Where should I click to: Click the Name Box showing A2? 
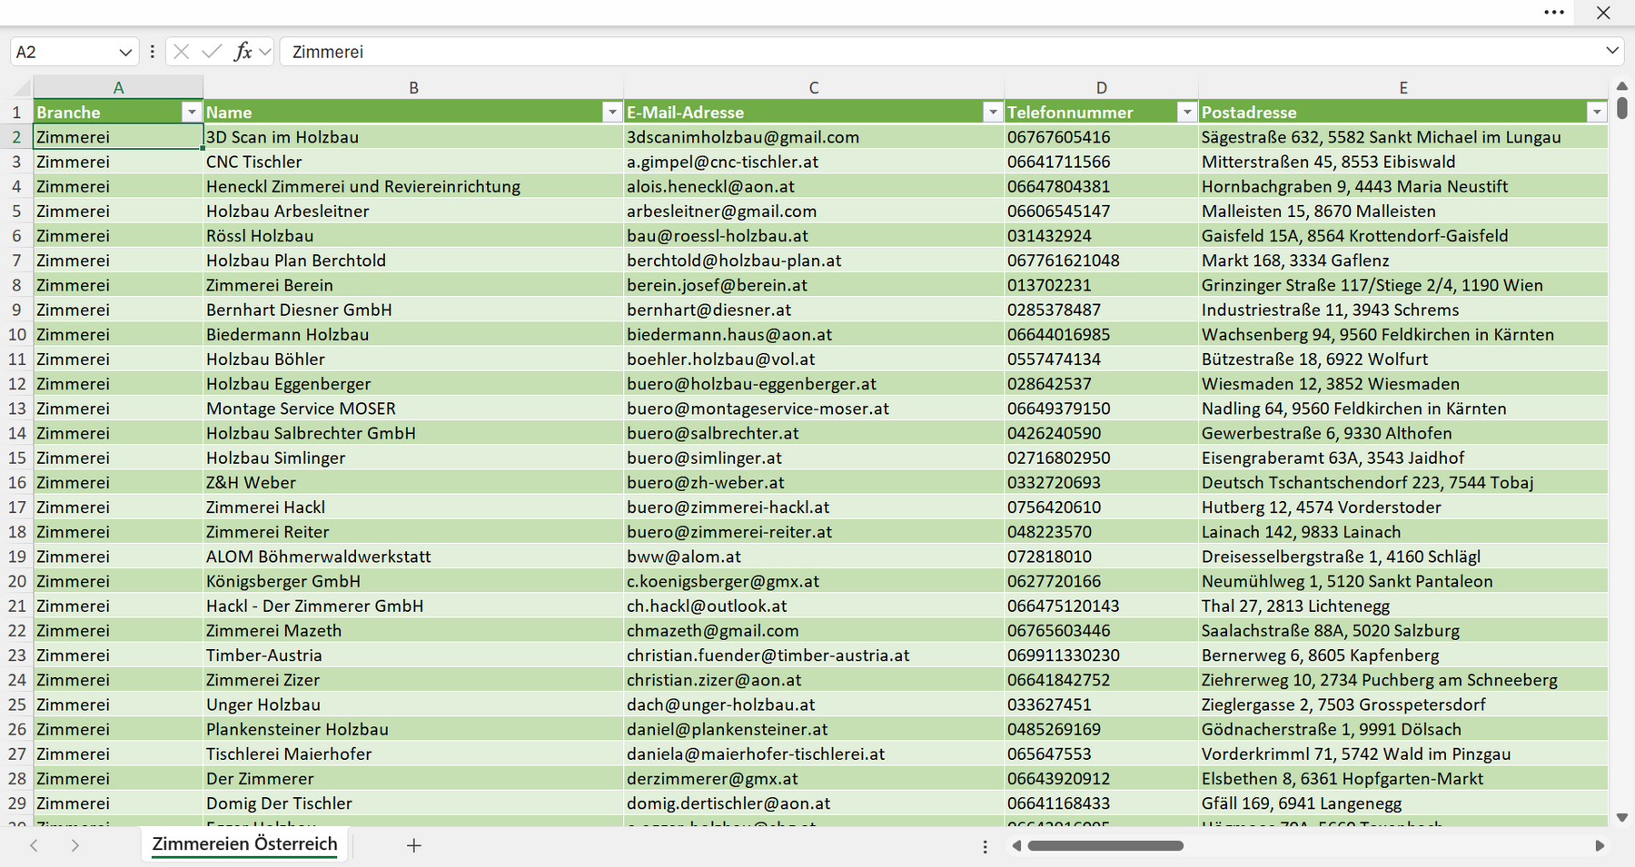[x=64, y=52]
